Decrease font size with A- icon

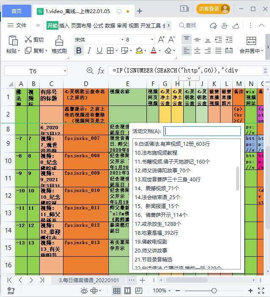(x=171, y=39)
